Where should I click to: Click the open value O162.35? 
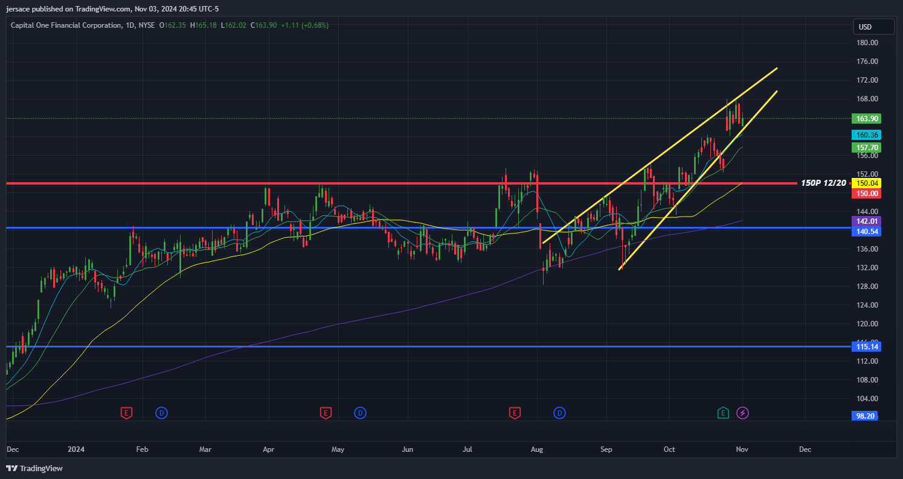pos(173,25)
